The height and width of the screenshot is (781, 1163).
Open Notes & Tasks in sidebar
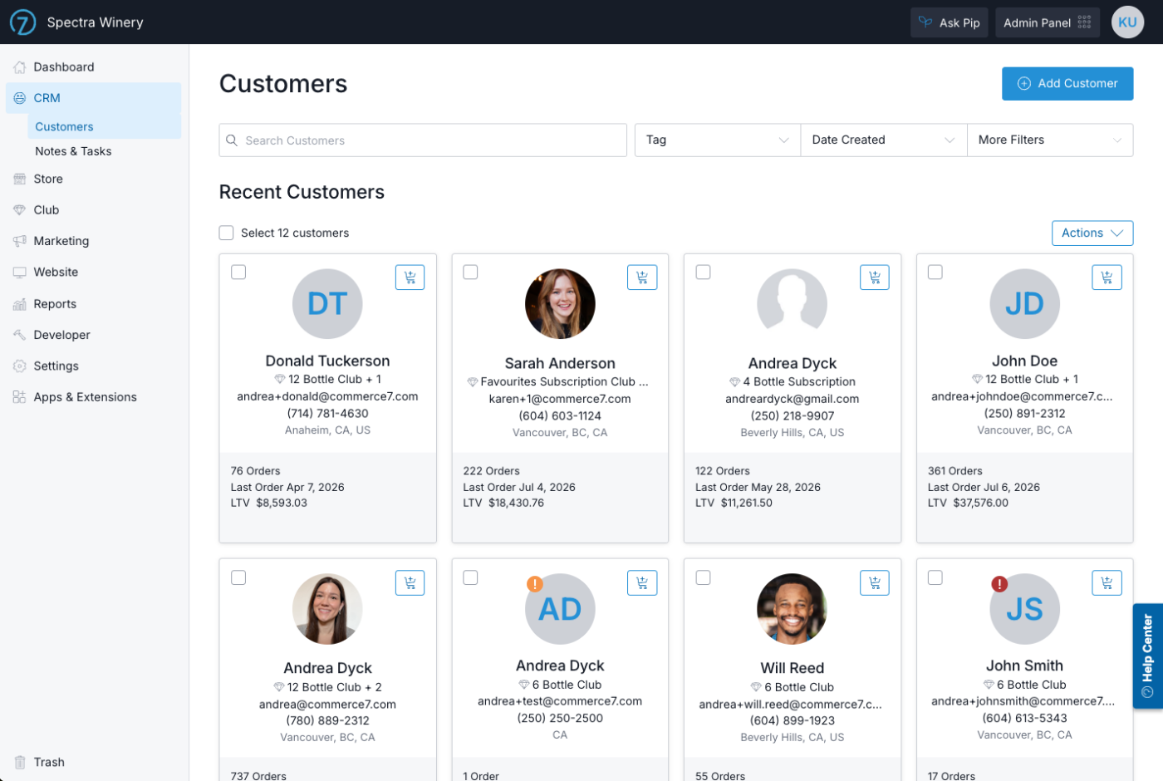73,151
